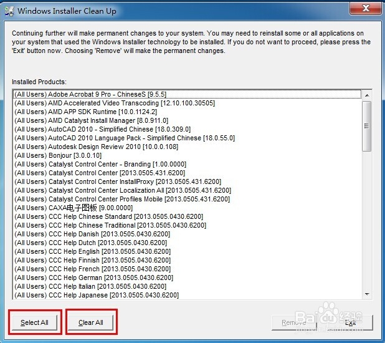Select CCC Help Japanese entry
The height and width of the screenshot is (343, 385).
(187, 295)
